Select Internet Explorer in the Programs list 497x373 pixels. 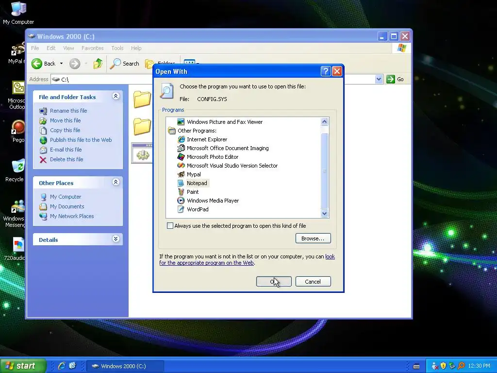tap(202, 139)
